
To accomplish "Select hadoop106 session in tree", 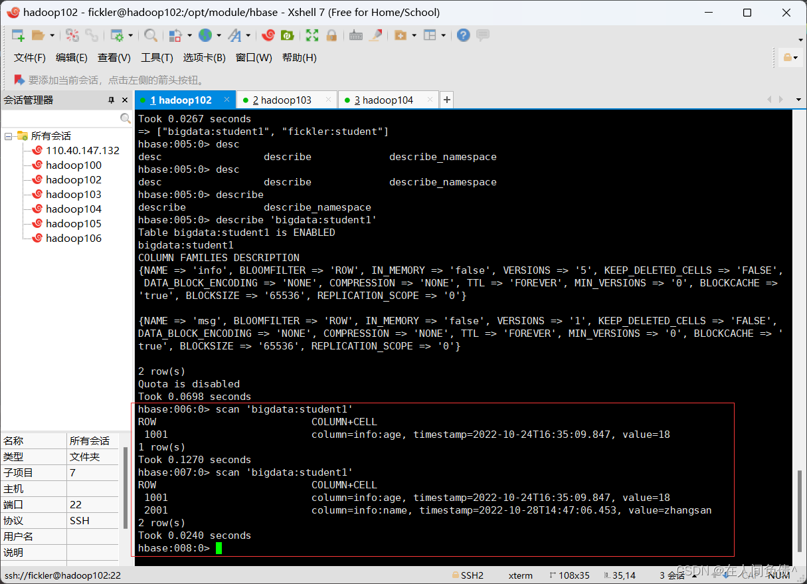I will click(74, 238).
